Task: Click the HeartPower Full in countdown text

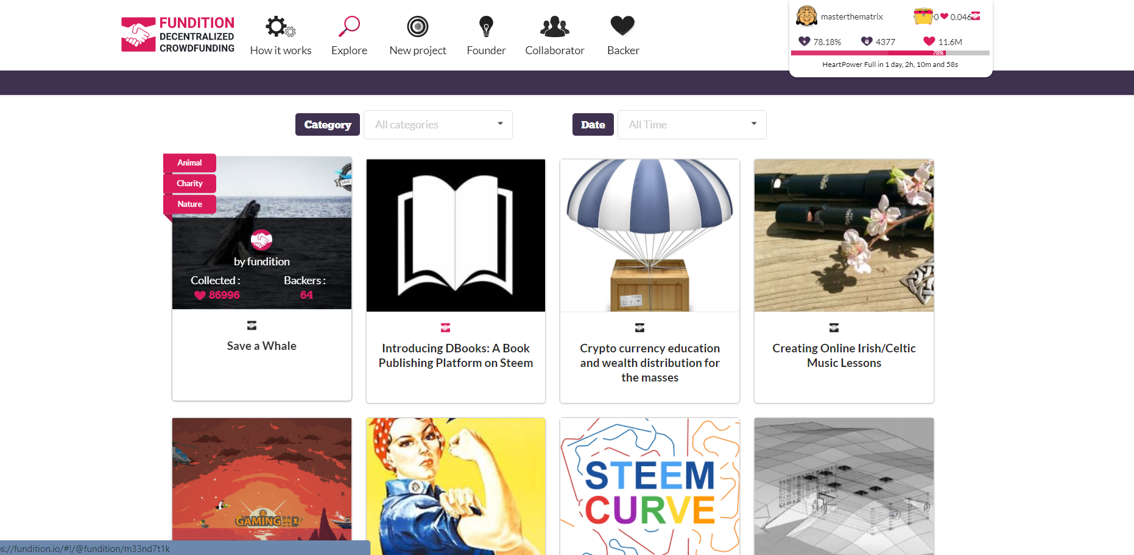Action: coord(890,65)
